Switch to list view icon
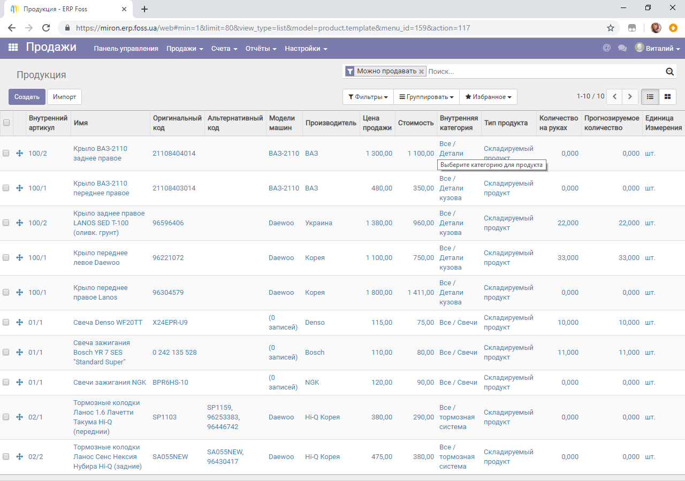The width and height of the screenshot is (685, 481). tap(650, 97)
